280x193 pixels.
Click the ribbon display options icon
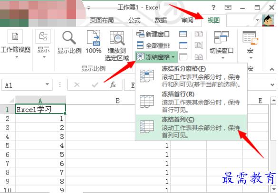[x=228, y=8]
